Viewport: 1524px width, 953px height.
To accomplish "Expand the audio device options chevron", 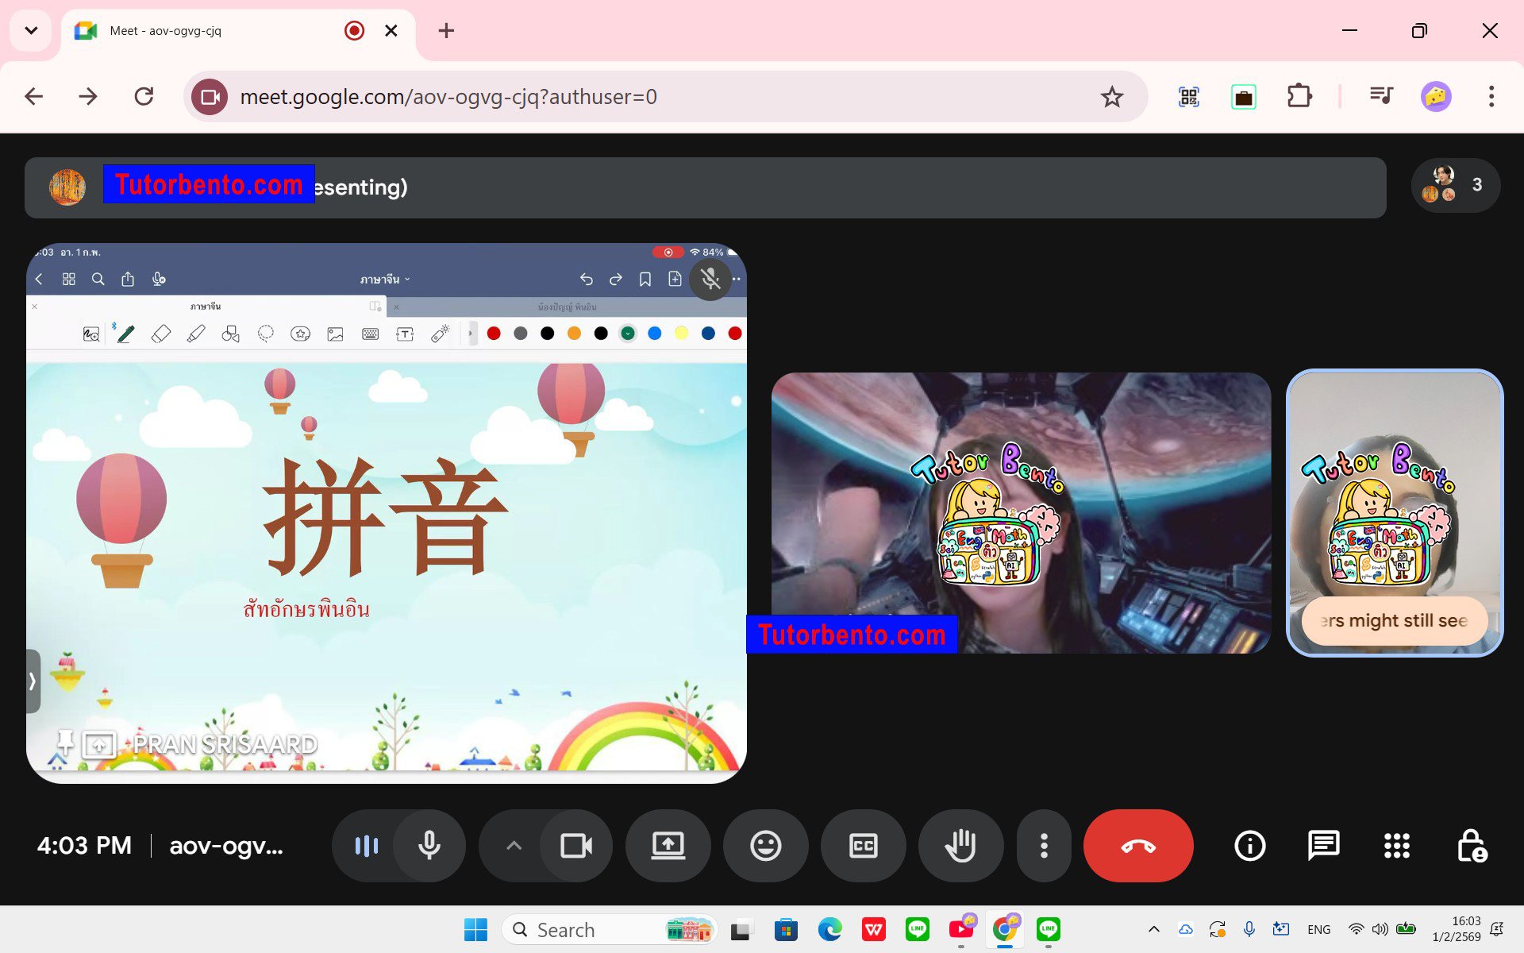I will click(513, 846).
